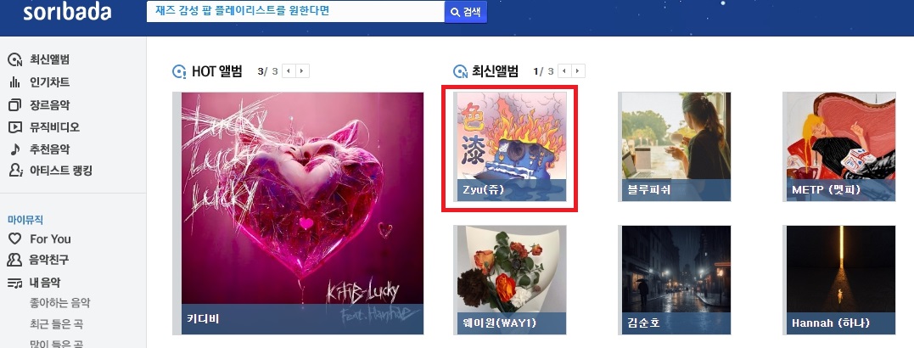Screen dimensions: 914x348
Task: Go to previous HOT 앨범 page arrow
Action: [x=289, y=71]
